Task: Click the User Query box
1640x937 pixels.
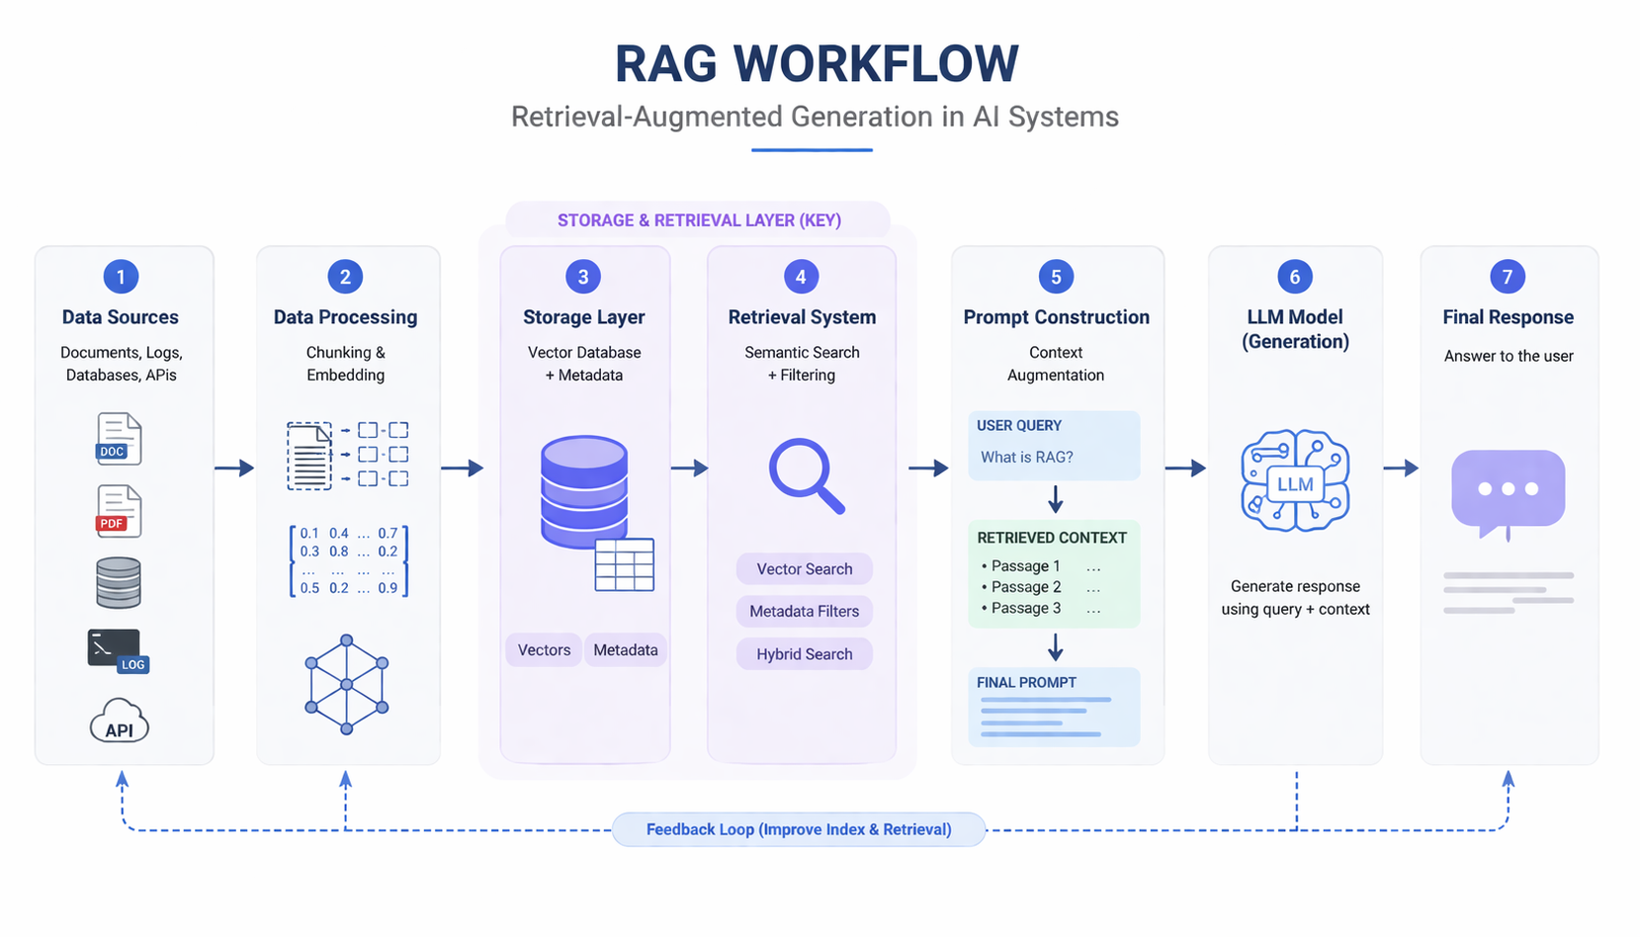Action: (x=1054, y=445)
